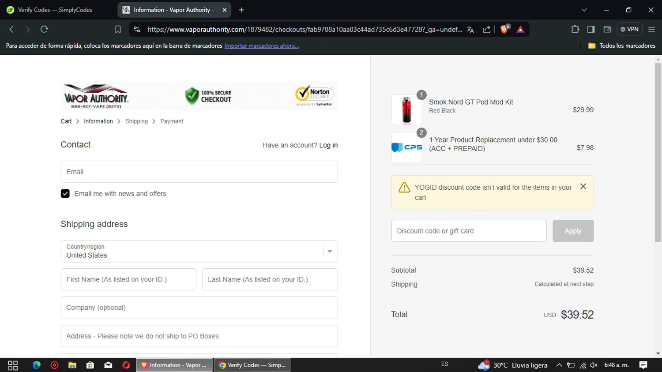Focus the 'Discount code or gift card' field
The height and width of the screenshot is (372, 662).
[469, 231]
